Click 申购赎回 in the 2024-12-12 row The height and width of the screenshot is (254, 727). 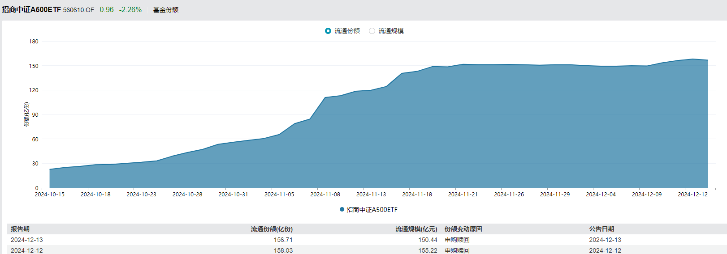pos(457,250)
